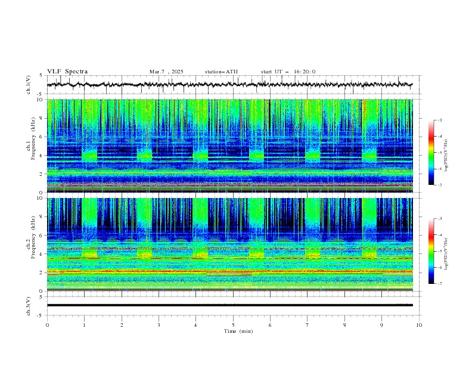Click inside the ch.2 spectrogram panel

pyautogui.click(x=229, y=245)
